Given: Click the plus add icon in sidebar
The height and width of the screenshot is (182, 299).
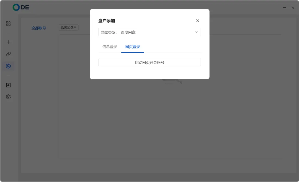Looking at the screenshot, I should click(8, 42).
